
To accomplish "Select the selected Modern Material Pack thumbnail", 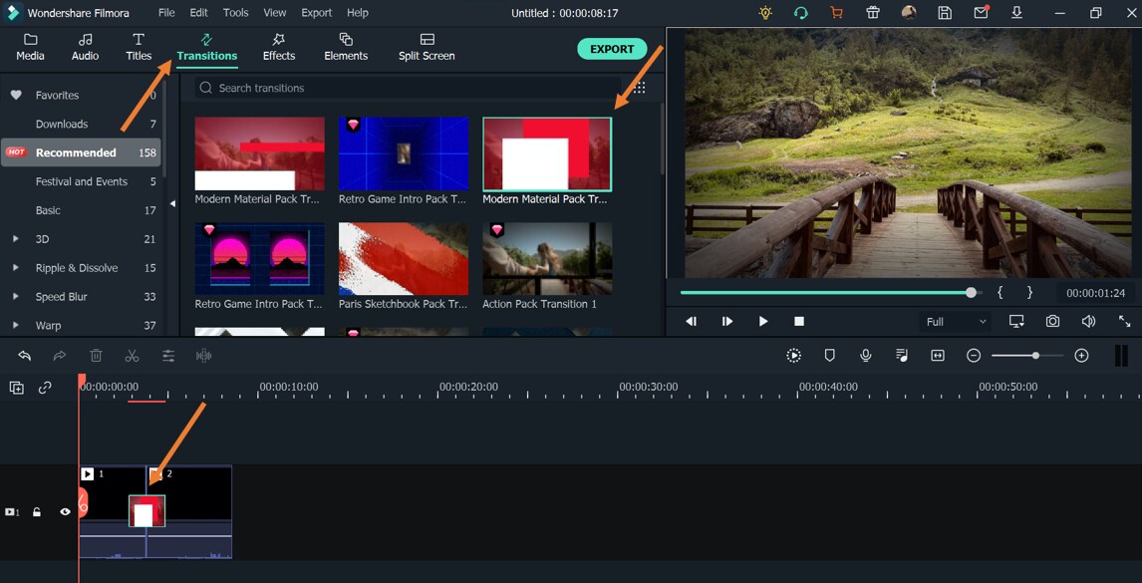I will (547, 153).
